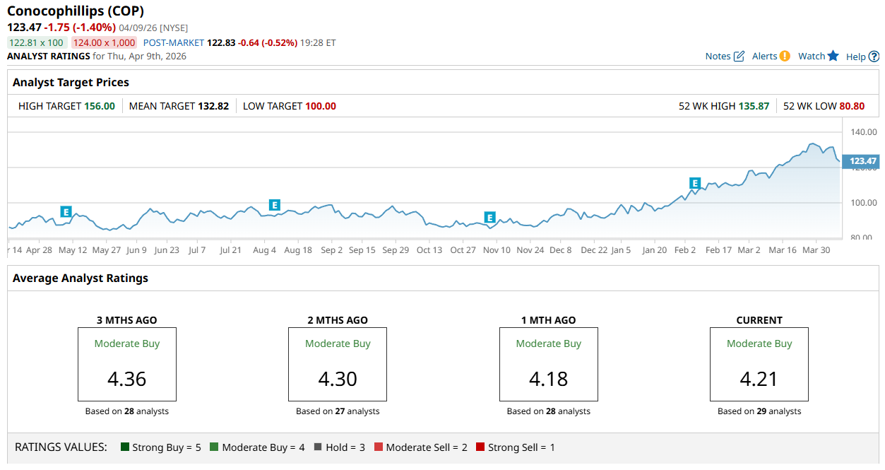Select the red Strong Sell legend swatch
Viewport: 885px width, 470px height.
point(480,447)
